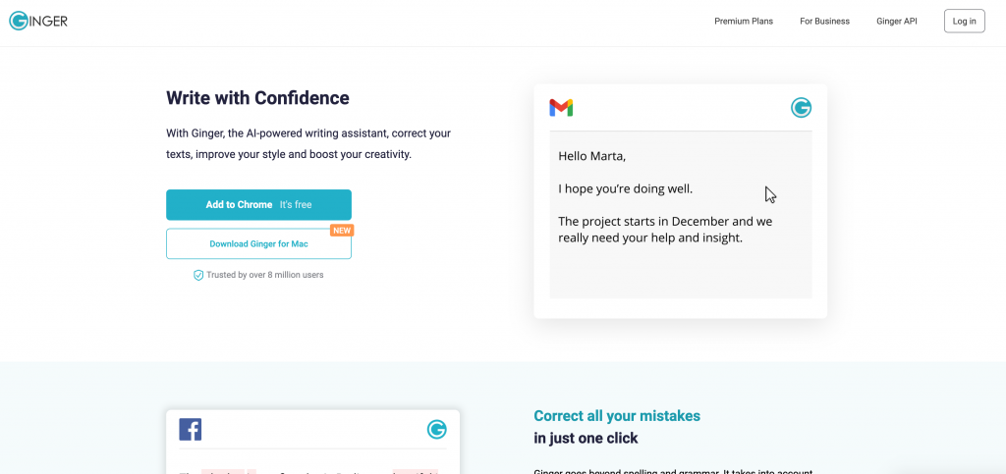Open the Premium Plans page
The height and width of the screenshot is (474, 1006).
click(x=744, y=22)
